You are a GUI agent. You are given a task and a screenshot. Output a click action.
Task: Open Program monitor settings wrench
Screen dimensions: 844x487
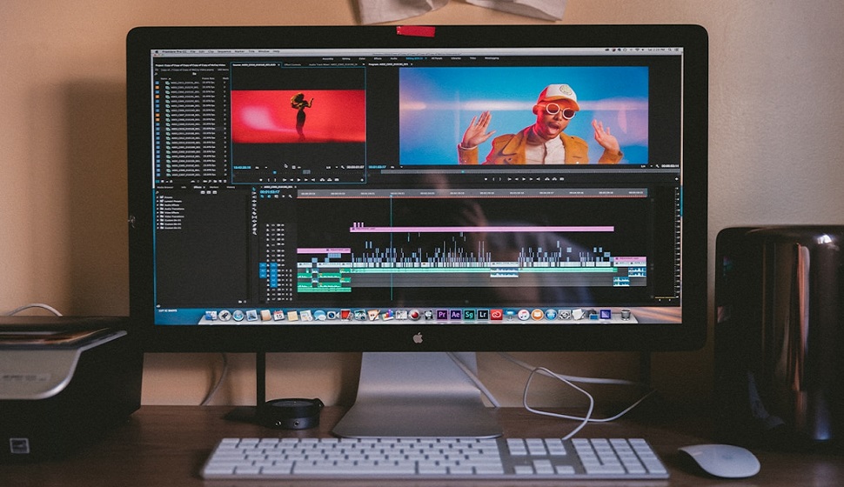(657, 166)
